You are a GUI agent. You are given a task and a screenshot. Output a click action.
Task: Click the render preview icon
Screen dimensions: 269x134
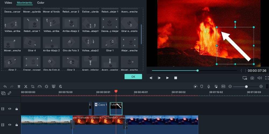195,87
